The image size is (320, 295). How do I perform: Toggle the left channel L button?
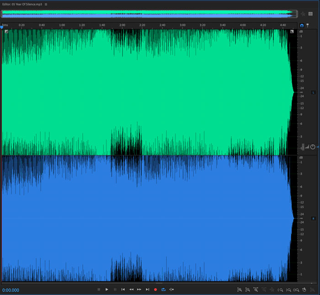tap(313, 92)
